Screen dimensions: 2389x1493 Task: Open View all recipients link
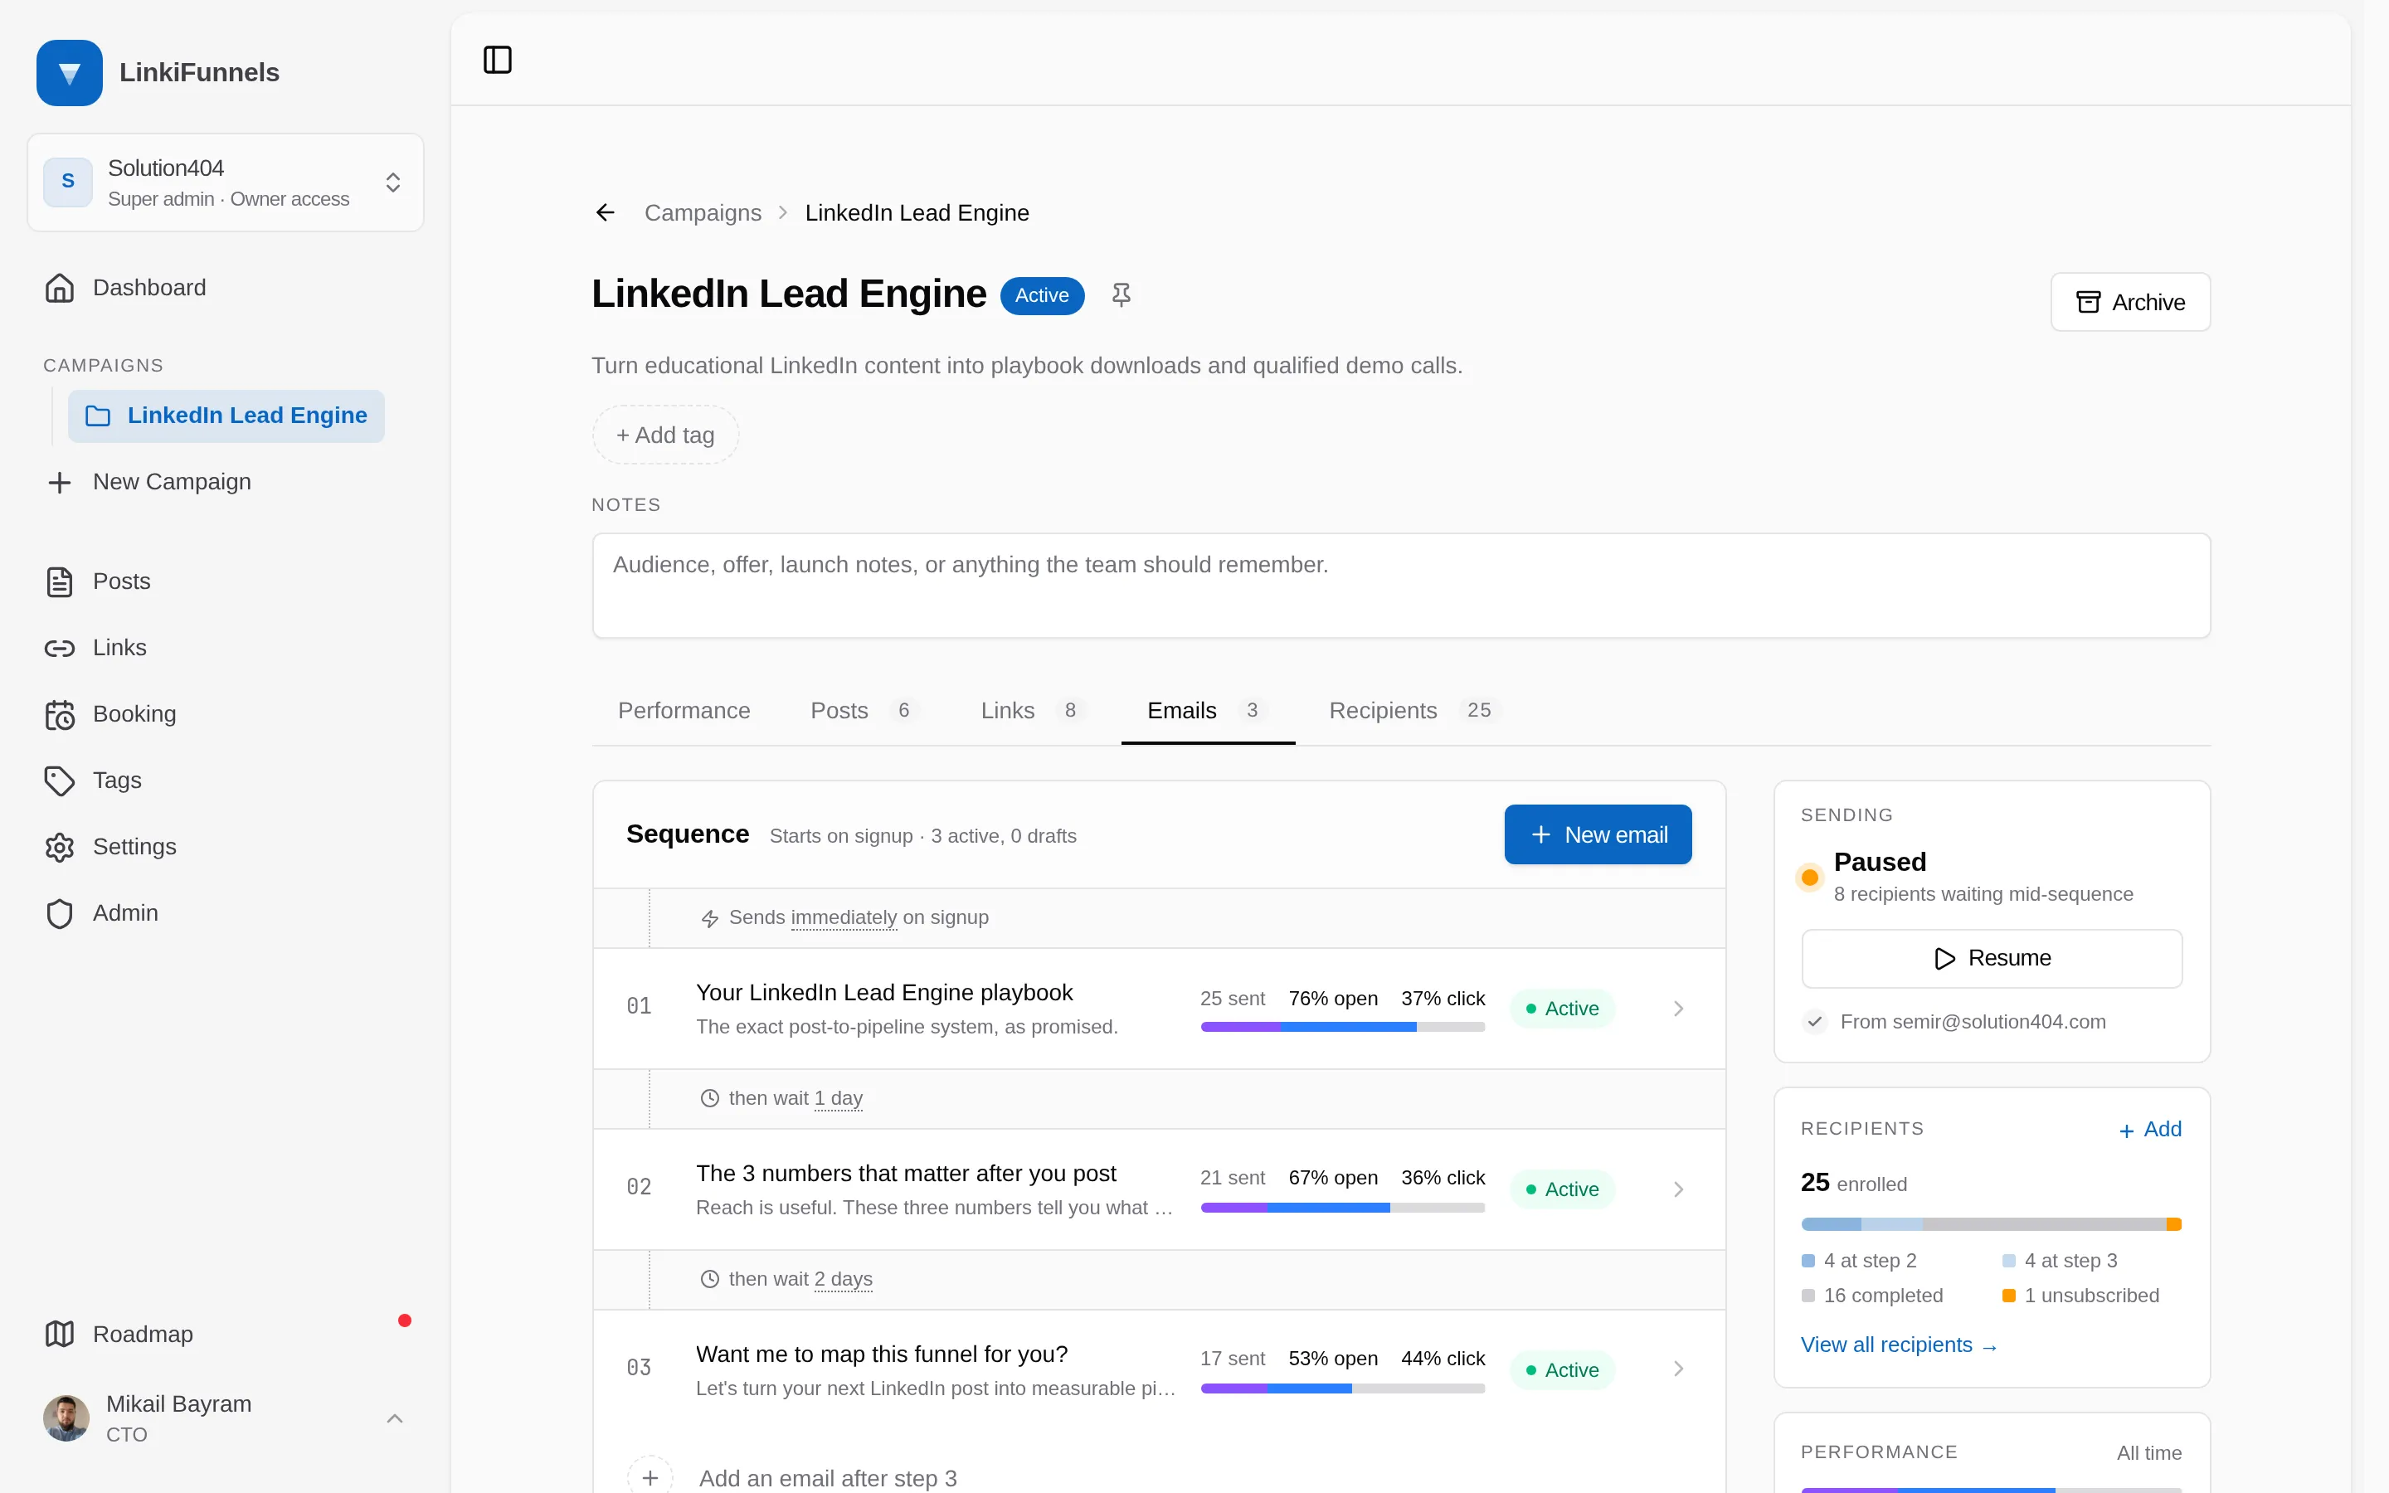coord(1899,1345)
